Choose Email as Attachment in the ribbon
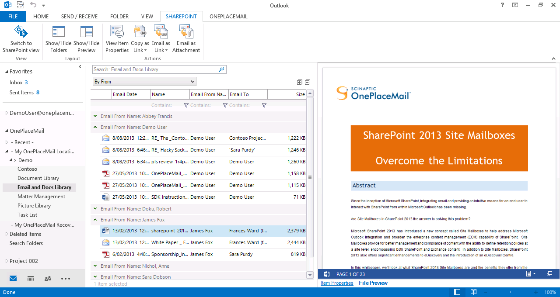This screenshot has width=560, height=297. (x=186, y=39)
